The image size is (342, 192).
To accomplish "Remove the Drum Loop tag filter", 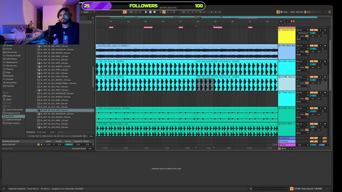I will click(x=47, y=132).
